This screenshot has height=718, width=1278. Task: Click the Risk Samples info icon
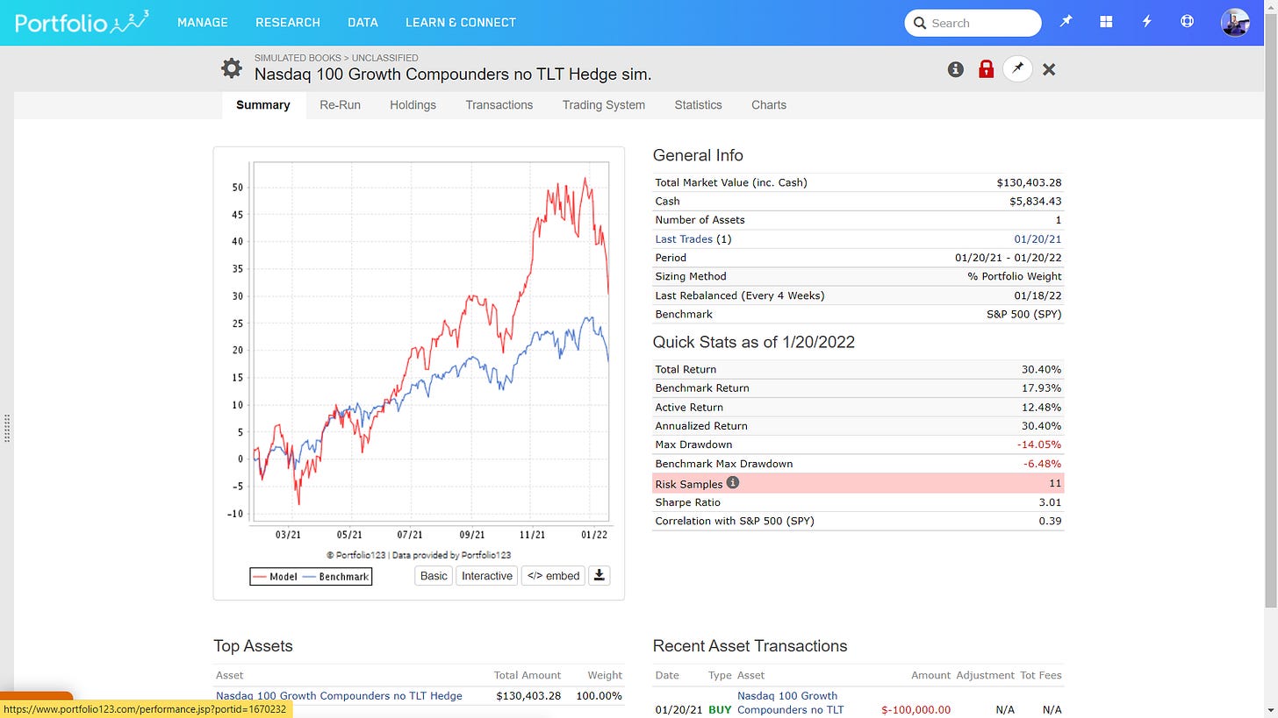[733, 482]
